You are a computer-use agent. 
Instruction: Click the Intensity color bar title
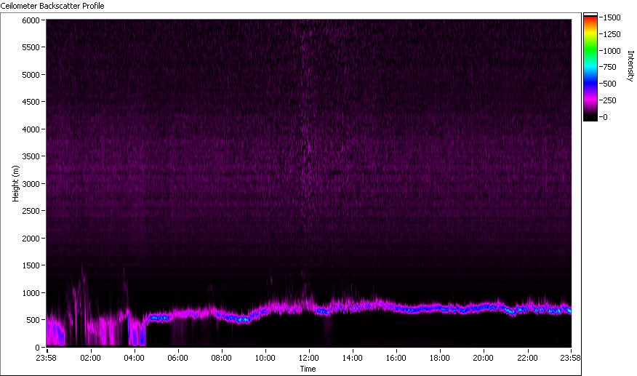630,66
